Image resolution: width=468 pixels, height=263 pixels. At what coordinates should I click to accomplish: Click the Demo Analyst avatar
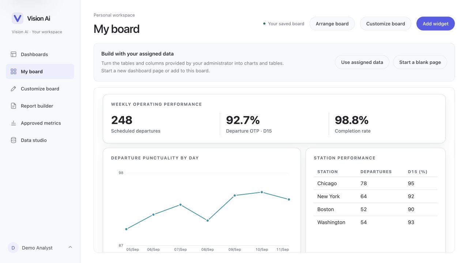click(x=13, y=248)
